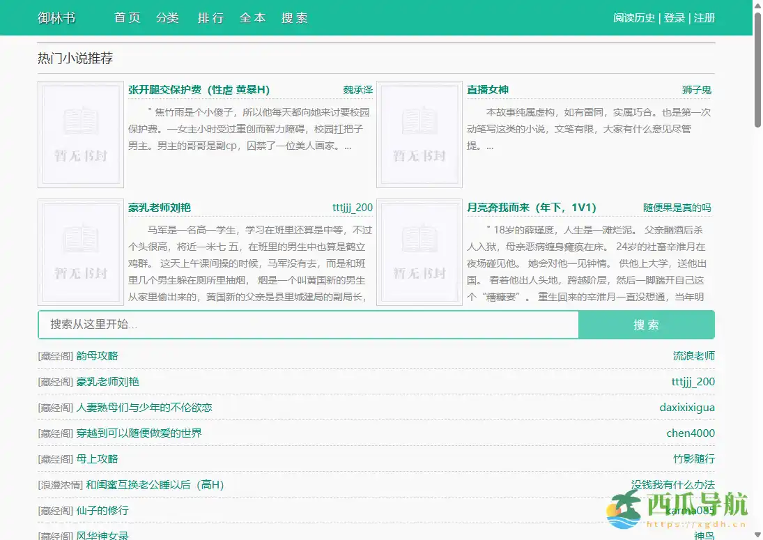This screenshot has width=763, height=540.
Task: Open 母上攻略 from the list
Action: tap(98, 458)
